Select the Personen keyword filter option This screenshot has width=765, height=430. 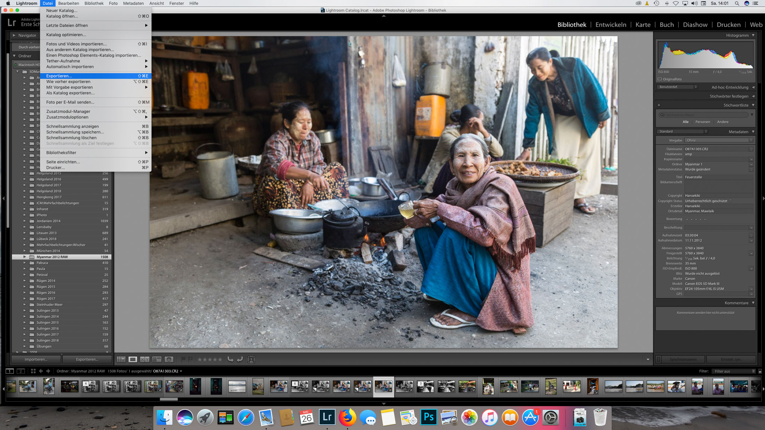[x=702, y=122]
